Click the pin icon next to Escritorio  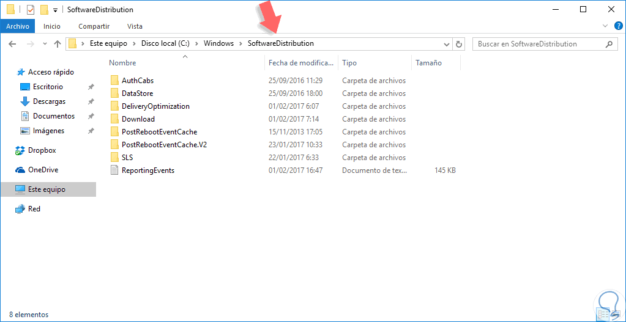(91, 87)
